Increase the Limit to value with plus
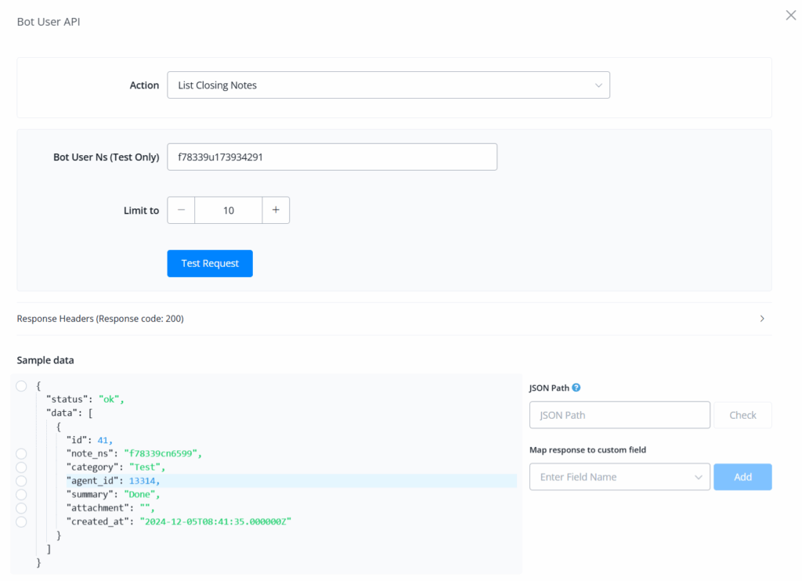Screen dimensions: 802x581 point(276,210)
